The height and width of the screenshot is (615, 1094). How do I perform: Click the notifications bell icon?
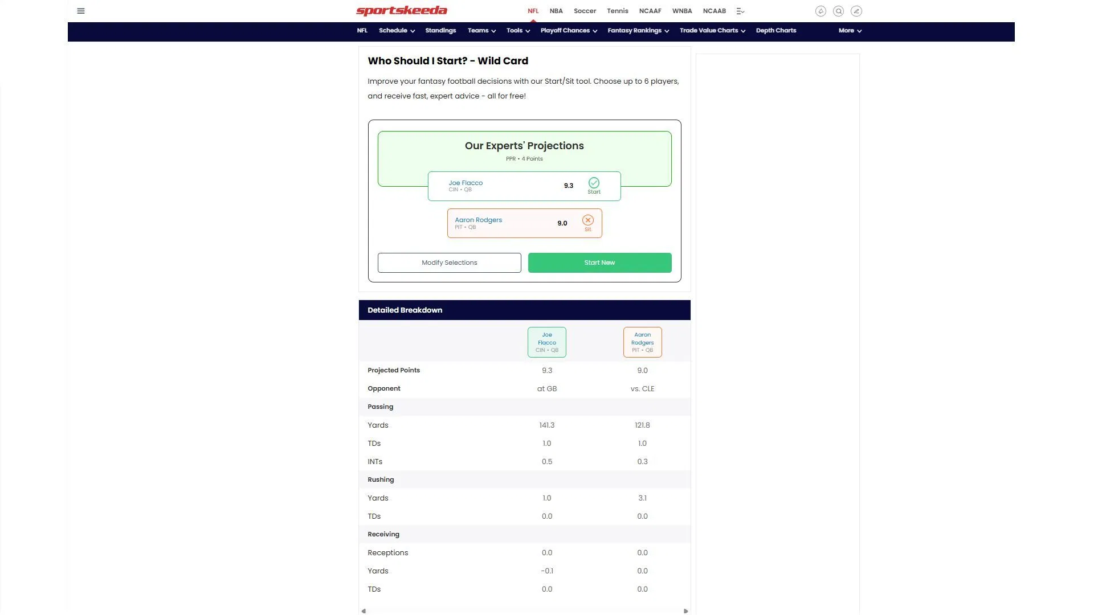point(820,11)
